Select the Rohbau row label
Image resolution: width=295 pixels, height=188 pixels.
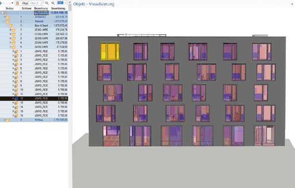[x=39, y=120]
